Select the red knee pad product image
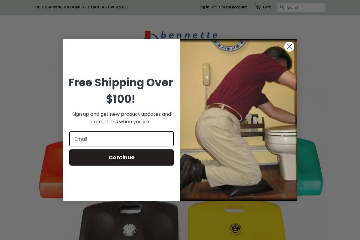Screen dimensions: 360x240 pos(51,169)
